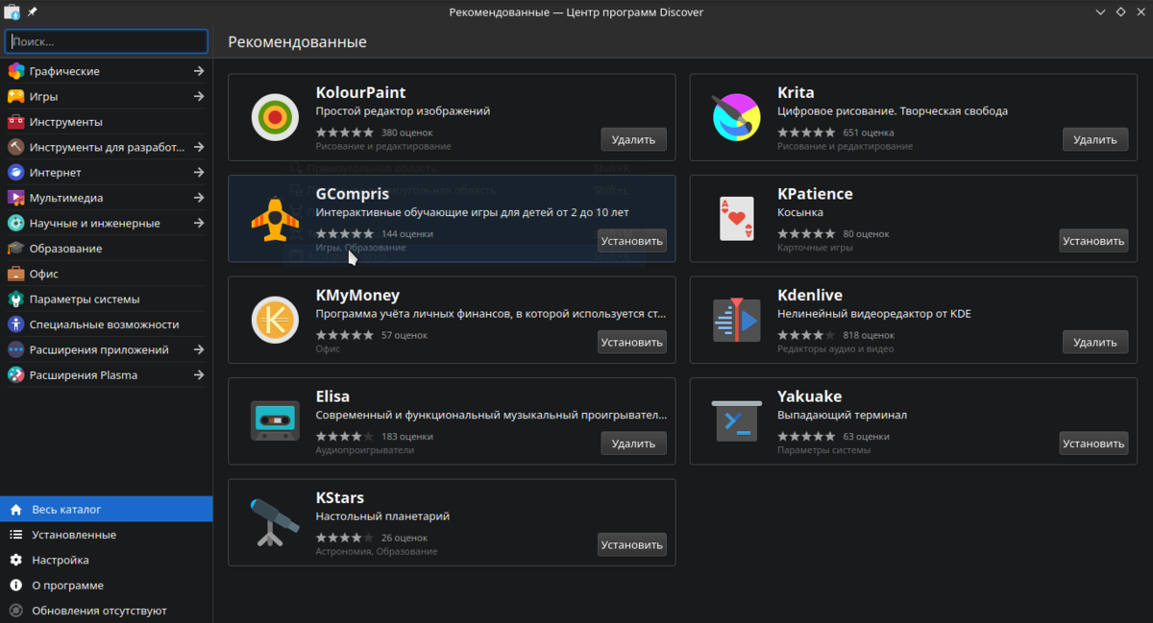Remove Elisa with Удалить button

[x=633, y=443]
